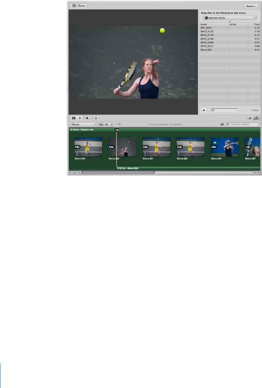This screenshot has height=388, width=262.
Task: Click the 3.5s duration badge on Sierra 028
Action: (x=111, y=147)
